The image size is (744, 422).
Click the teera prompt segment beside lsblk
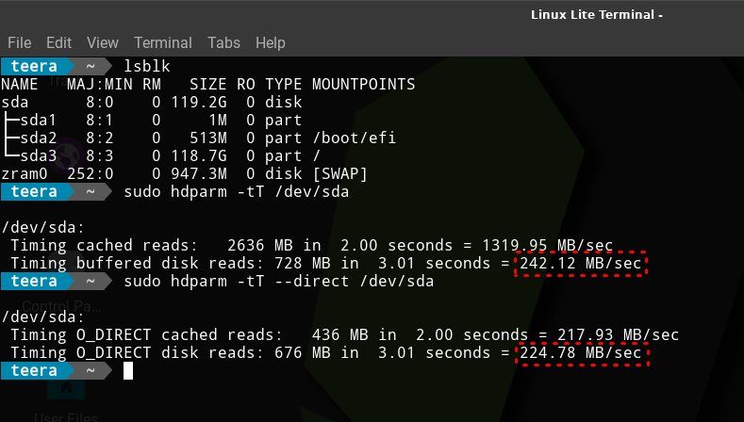[x=34, y=66]
